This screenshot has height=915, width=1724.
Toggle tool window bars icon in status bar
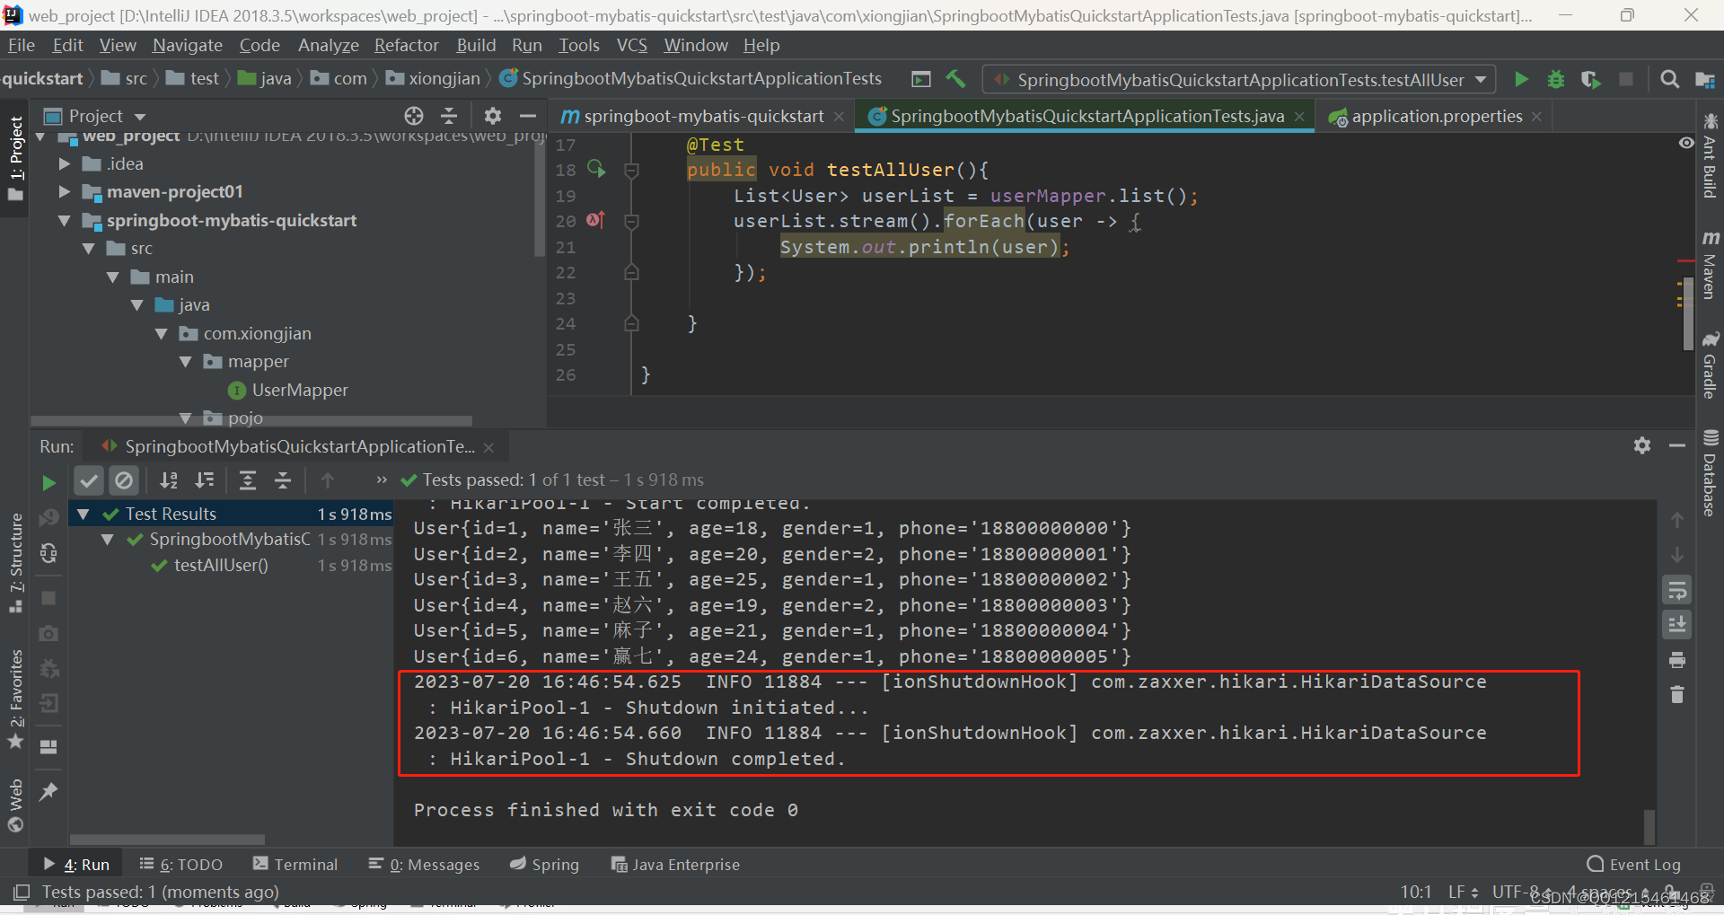pyautogui.click(x=22, y=892)
